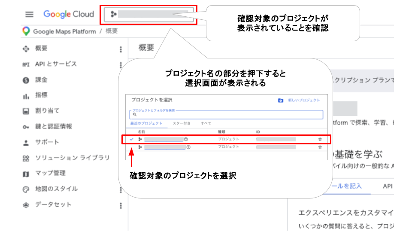
Task: Switch to すべて tab
Action: (x=206, y=123)
